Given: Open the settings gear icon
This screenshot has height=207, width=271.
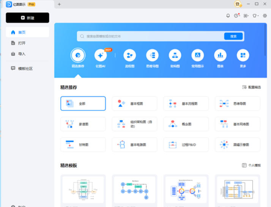Looking at the screenshot, I should (x=265, y=16).
